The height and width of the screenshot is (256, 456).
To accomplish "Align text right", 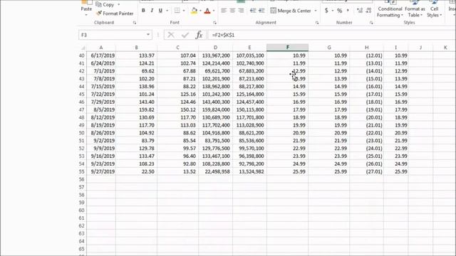I will click(241, 11).
